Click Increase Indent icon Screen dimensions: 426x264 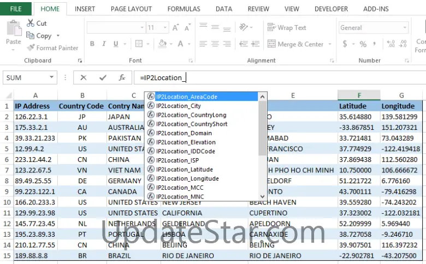coord(256,44)
